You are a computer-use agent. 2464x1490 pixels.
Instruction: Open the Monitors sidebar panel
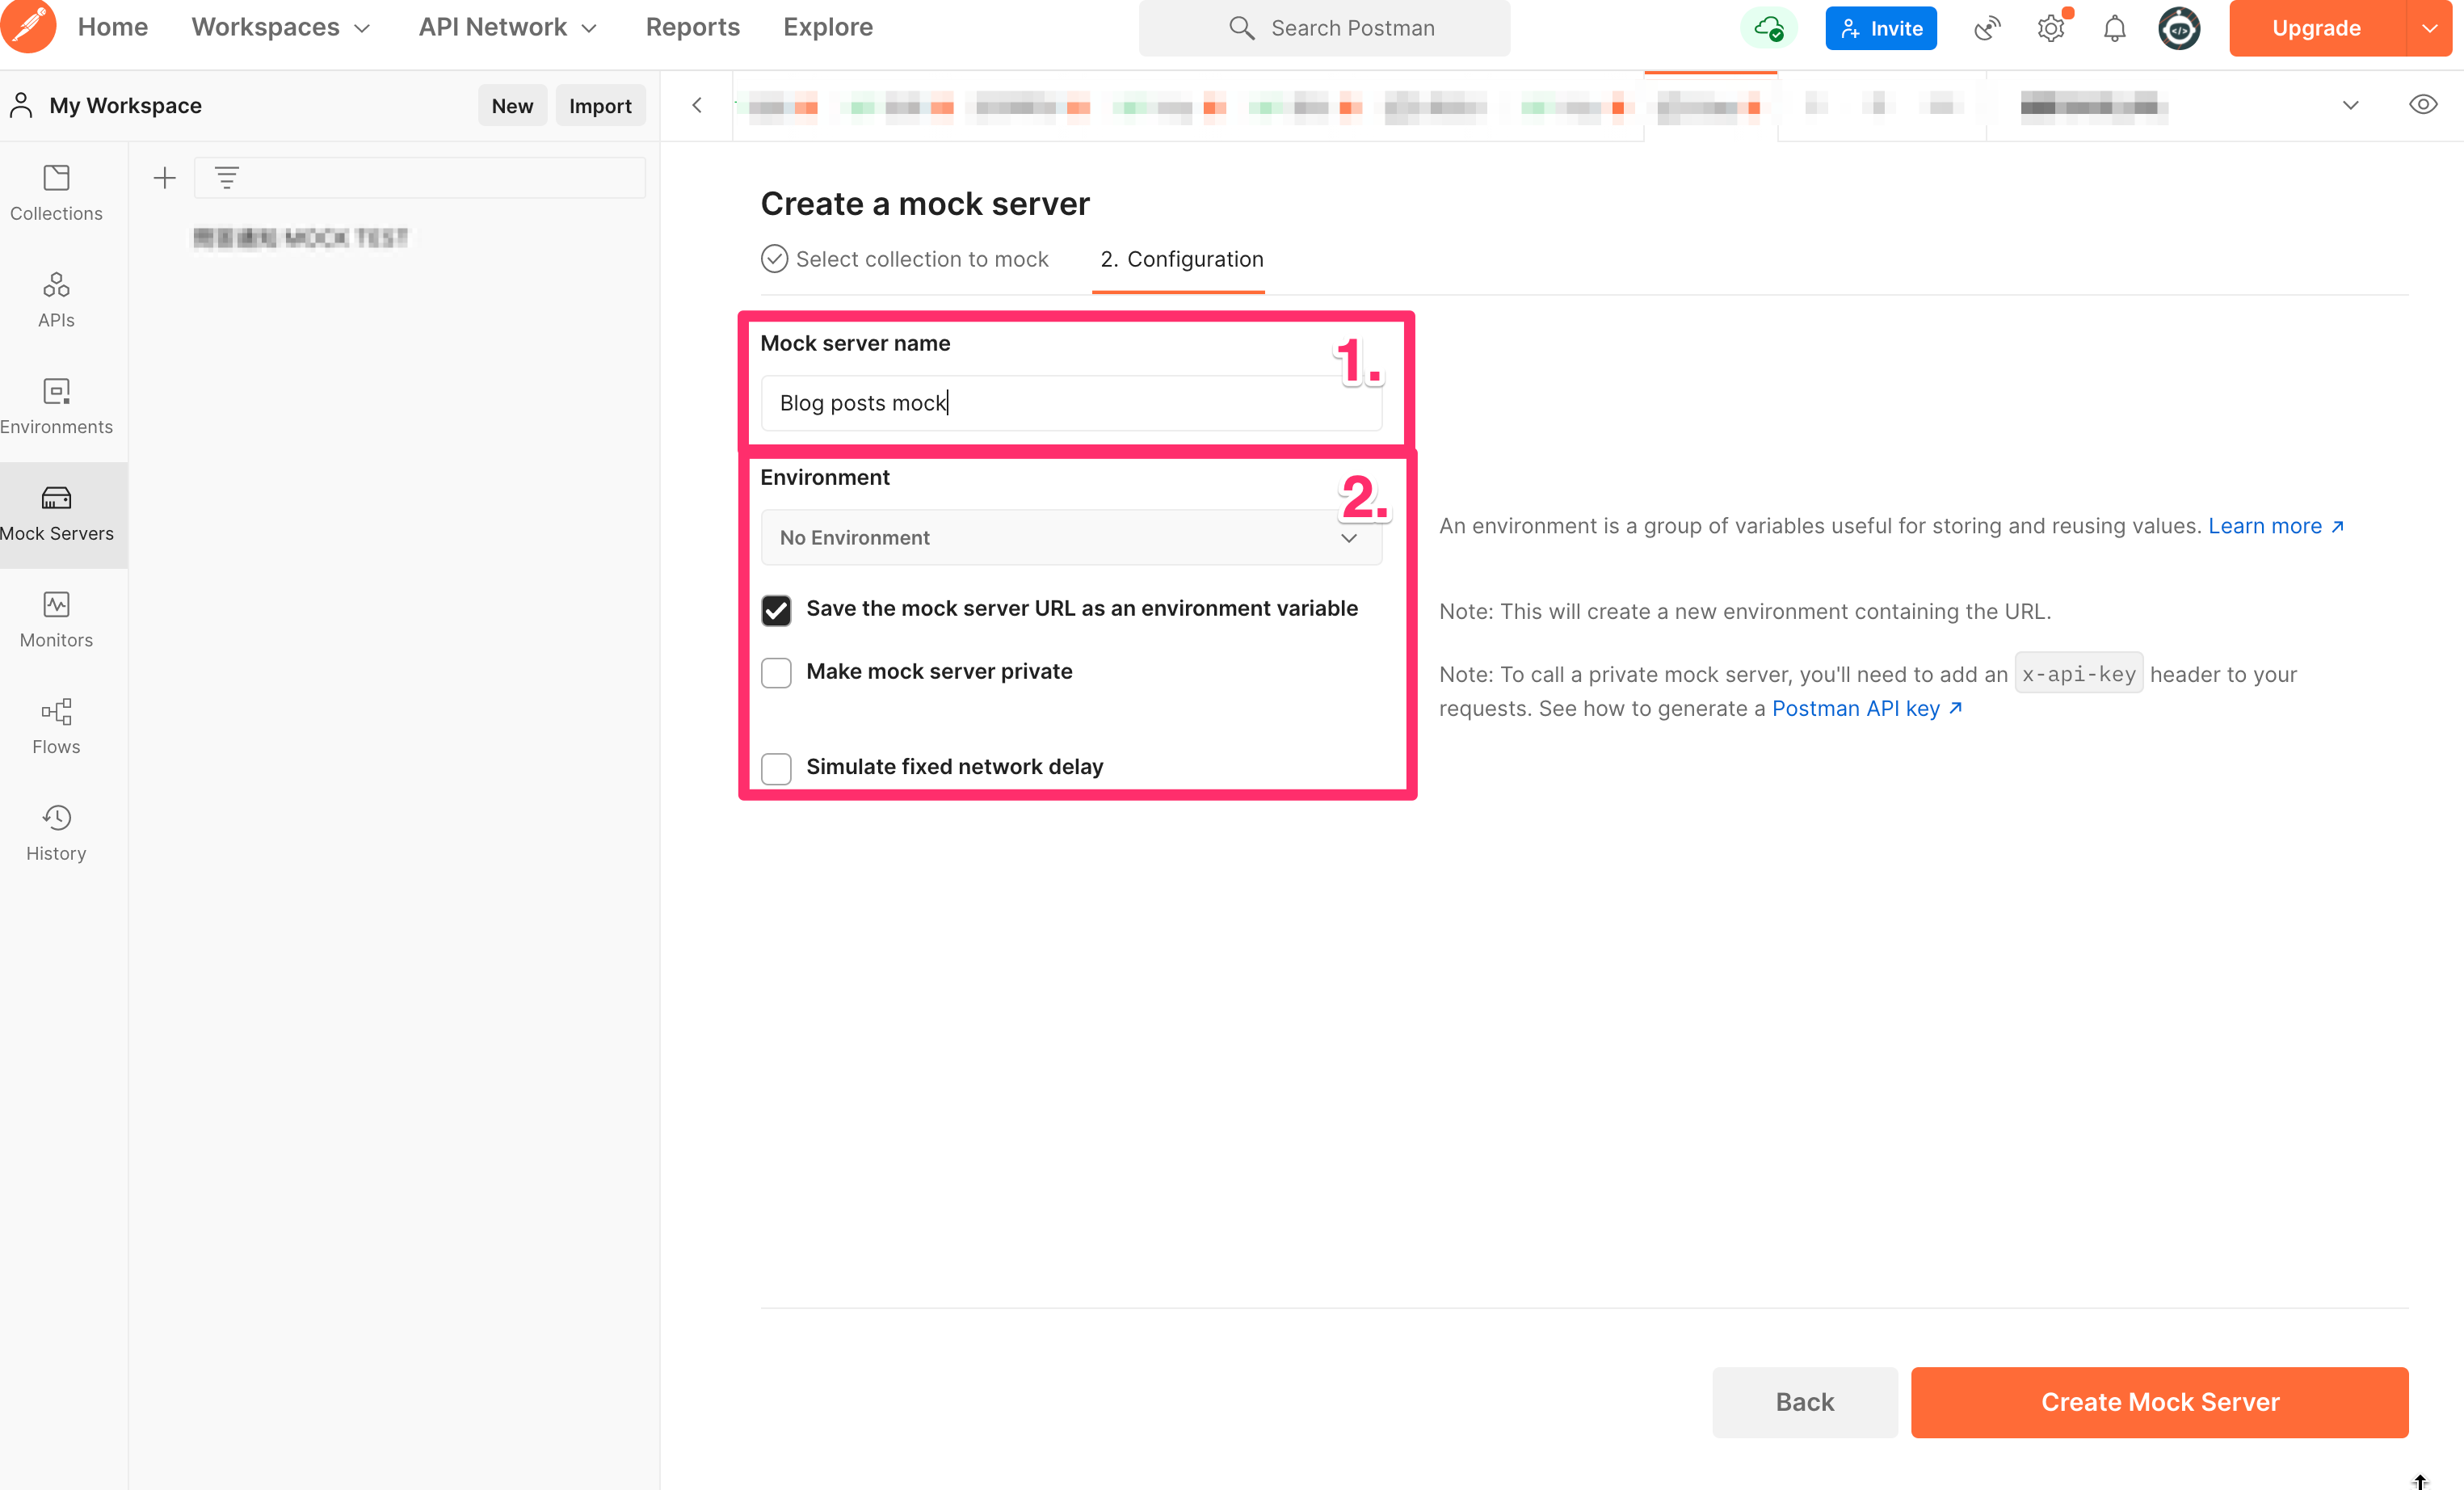pos(56,620)
